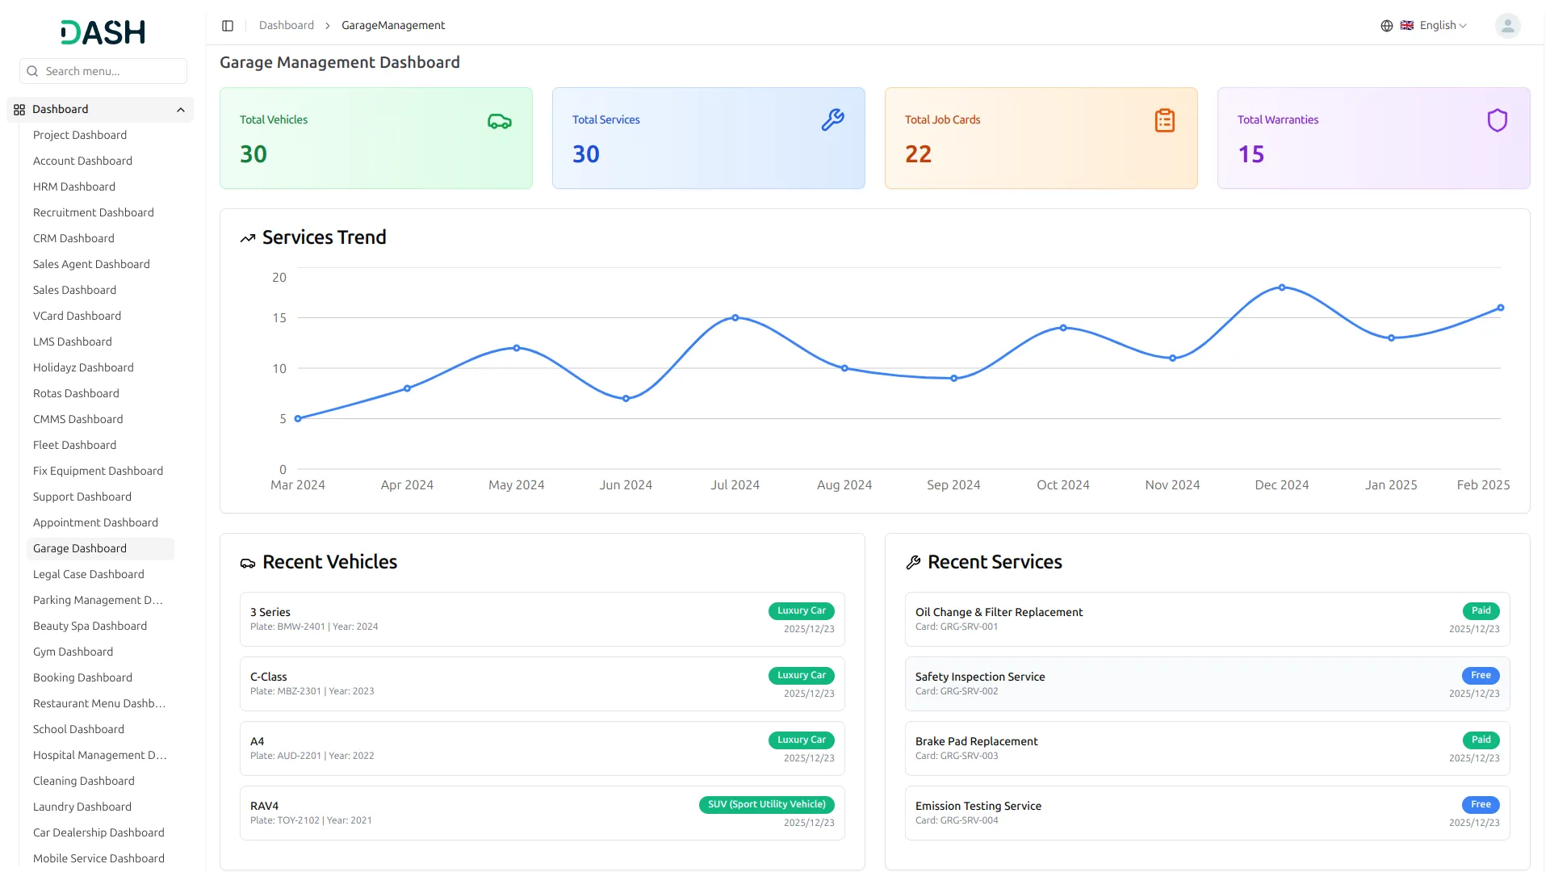
Task: Click the globe language icon
Action: 1386,26
